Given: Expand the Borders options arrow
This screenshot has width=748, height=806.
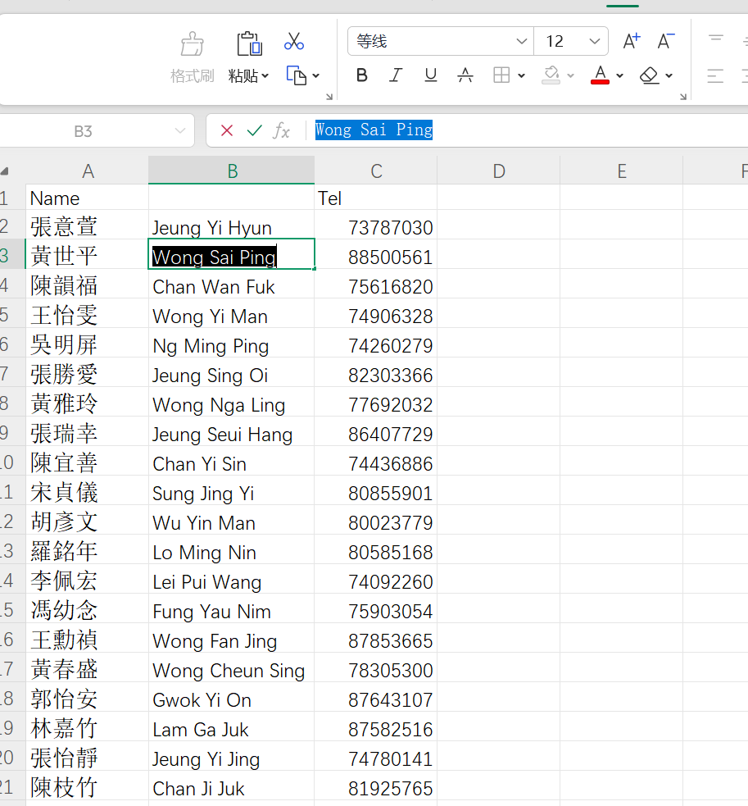Looking at the screenshot, I should coord(521,76).
